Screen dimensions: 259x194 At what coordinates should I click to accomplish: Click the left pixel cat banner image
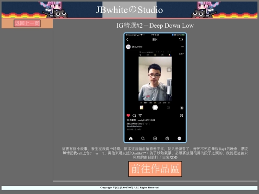pyautogui.click(x=54, y=10)
